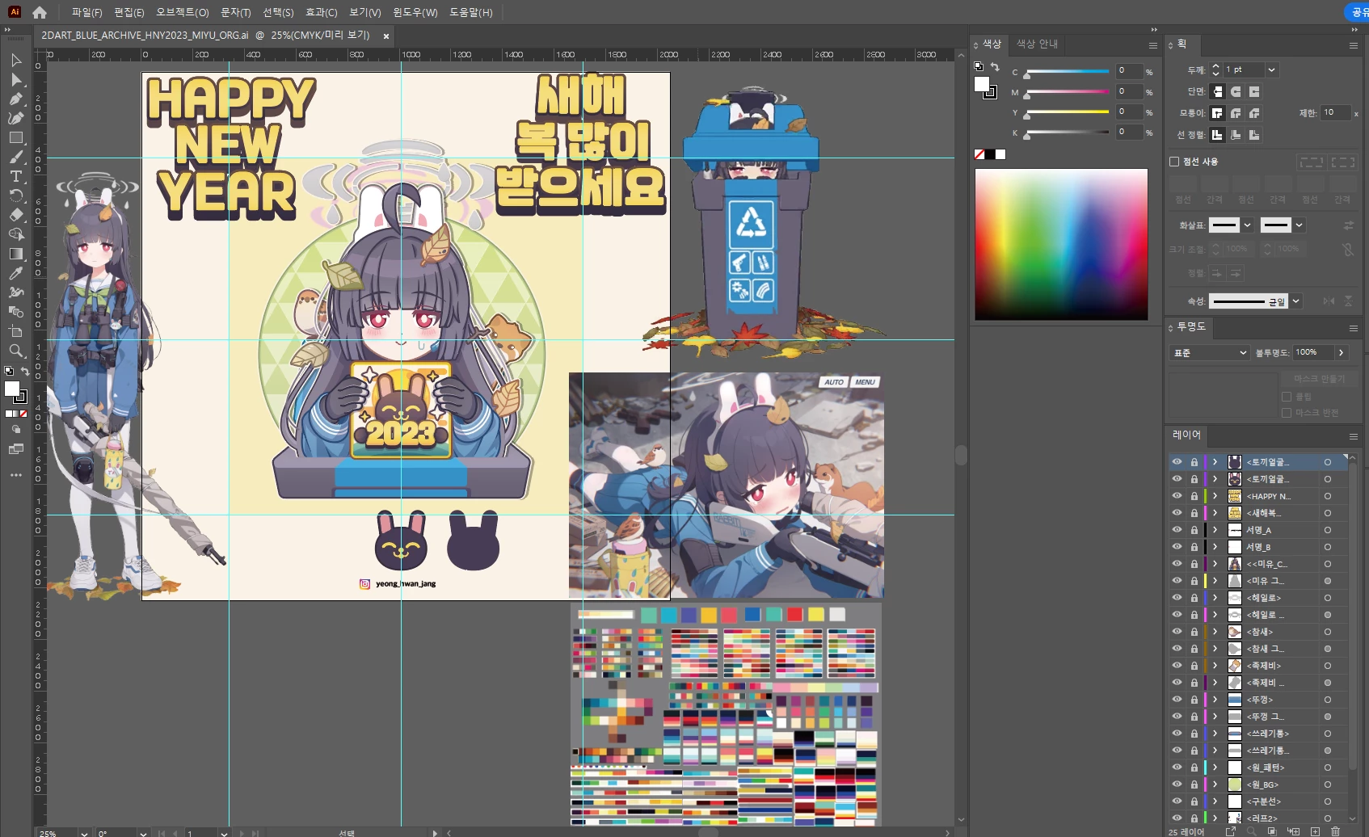The width and height of the screenshot is (1369, 837).
Task: Hide the <원_BG> layer
Action: (x=1177, y=784)
